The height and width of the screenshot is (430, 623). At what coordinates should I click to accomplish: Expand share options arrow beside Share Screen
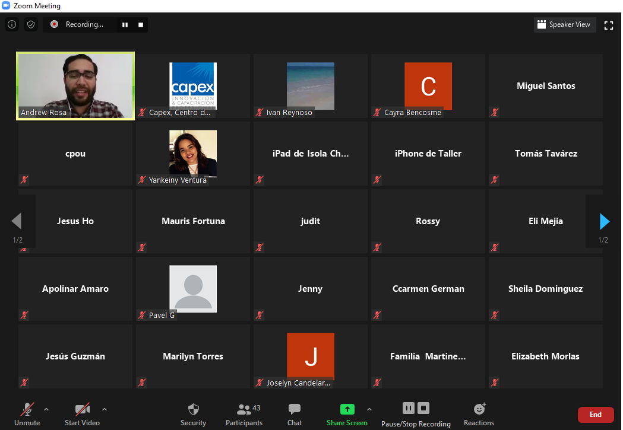tap(369, 409)
